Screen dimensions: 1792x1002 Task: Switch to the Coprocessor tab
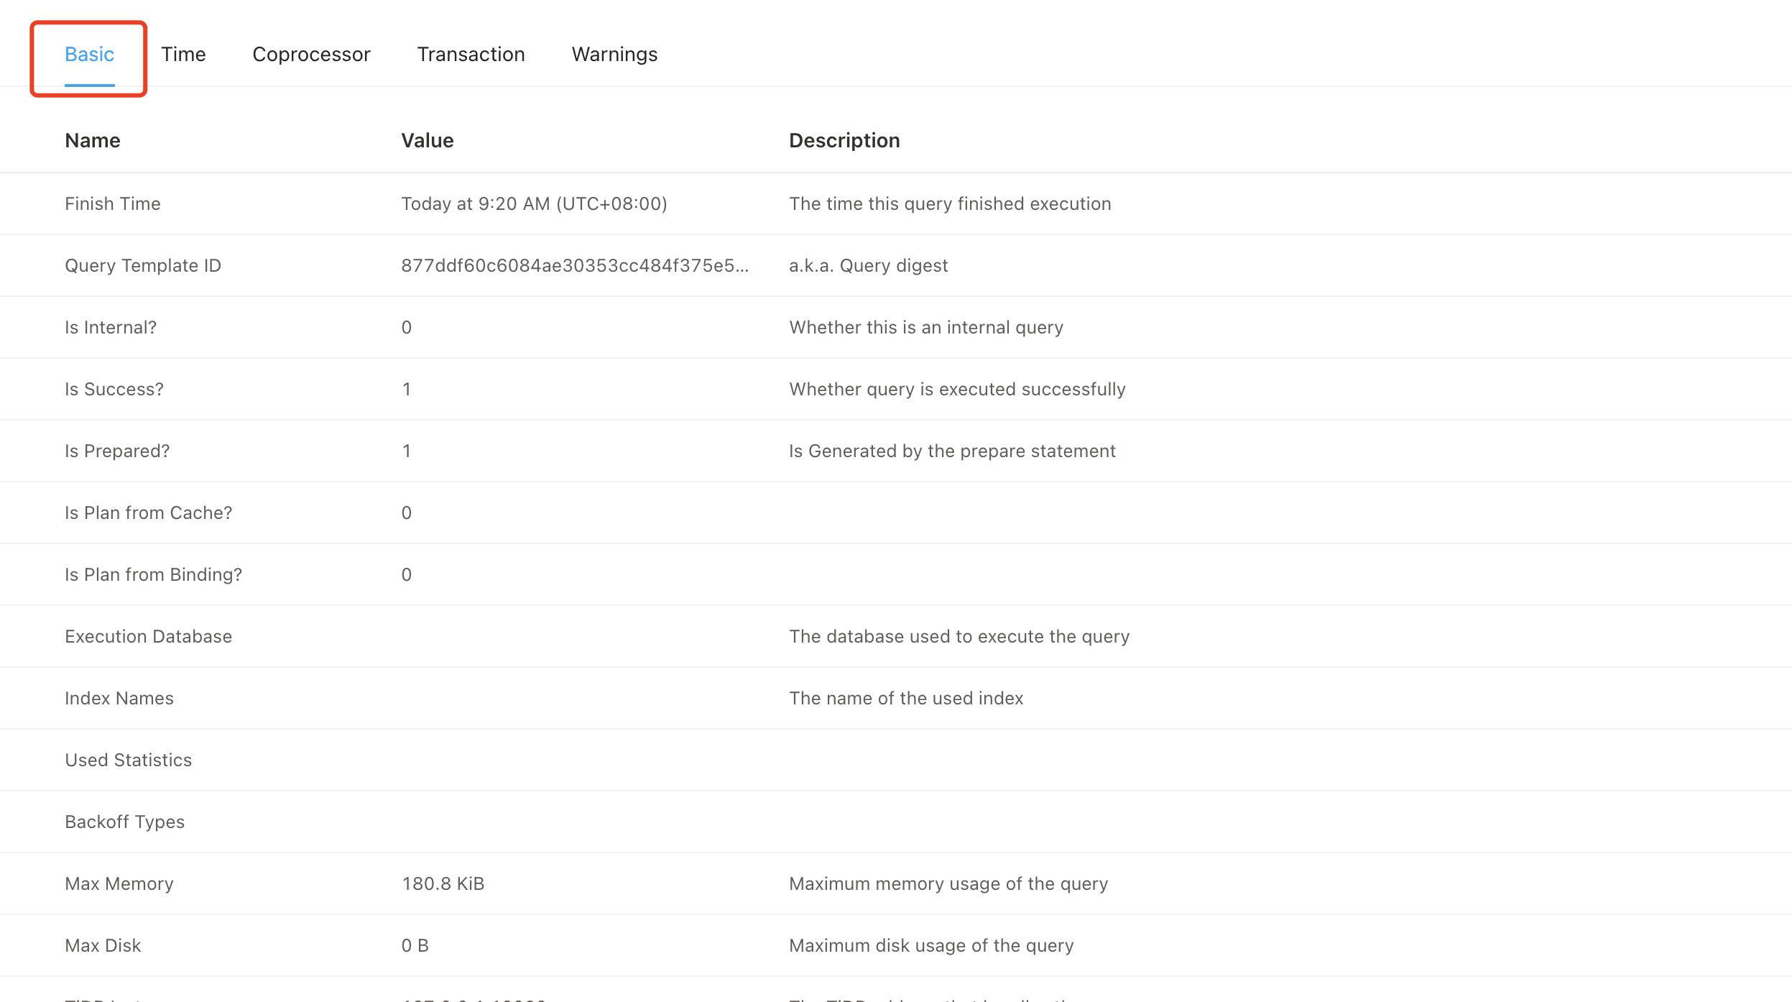311,54
